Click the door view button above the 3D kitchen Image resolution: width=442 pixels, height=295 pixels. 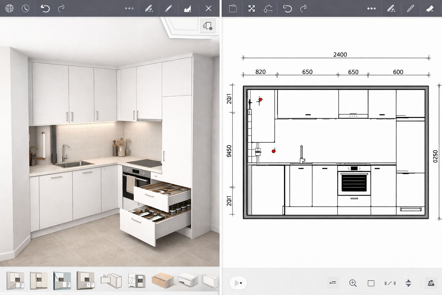pos(208,26)
